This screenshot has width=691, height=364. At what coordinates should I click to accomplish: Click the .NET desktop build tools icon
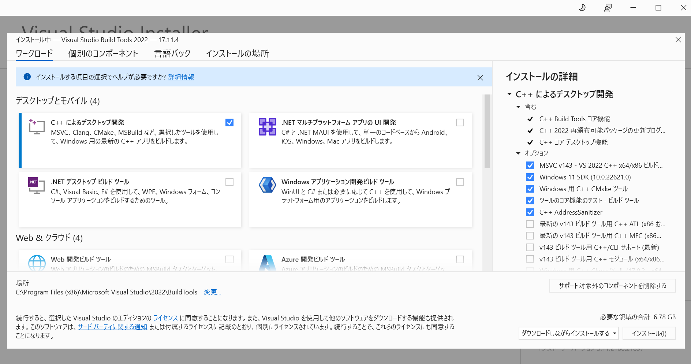[x=36, y=186]
